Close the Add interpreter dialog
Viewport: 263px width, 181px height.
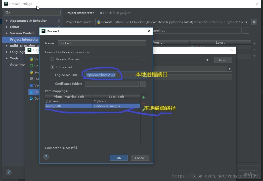pyautogui.click(x=232, y=50)
